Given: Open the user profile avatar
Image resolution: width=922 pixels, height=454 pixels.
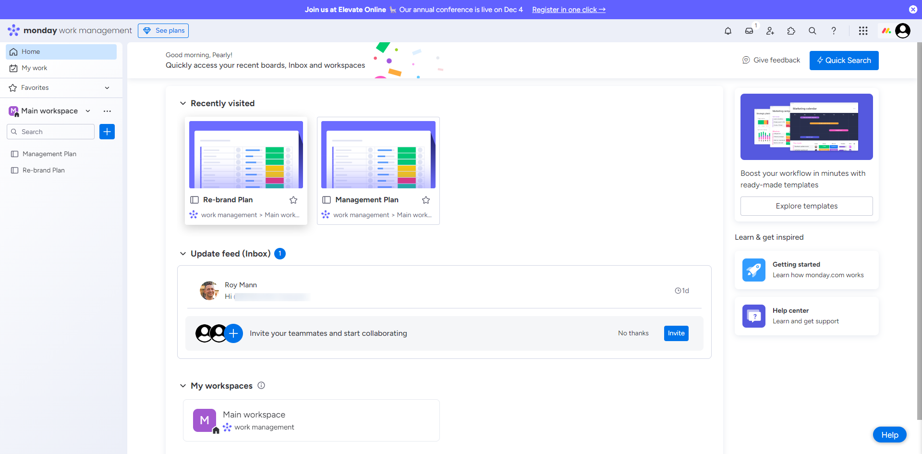Looking at the screenshot, I should 903,31.
